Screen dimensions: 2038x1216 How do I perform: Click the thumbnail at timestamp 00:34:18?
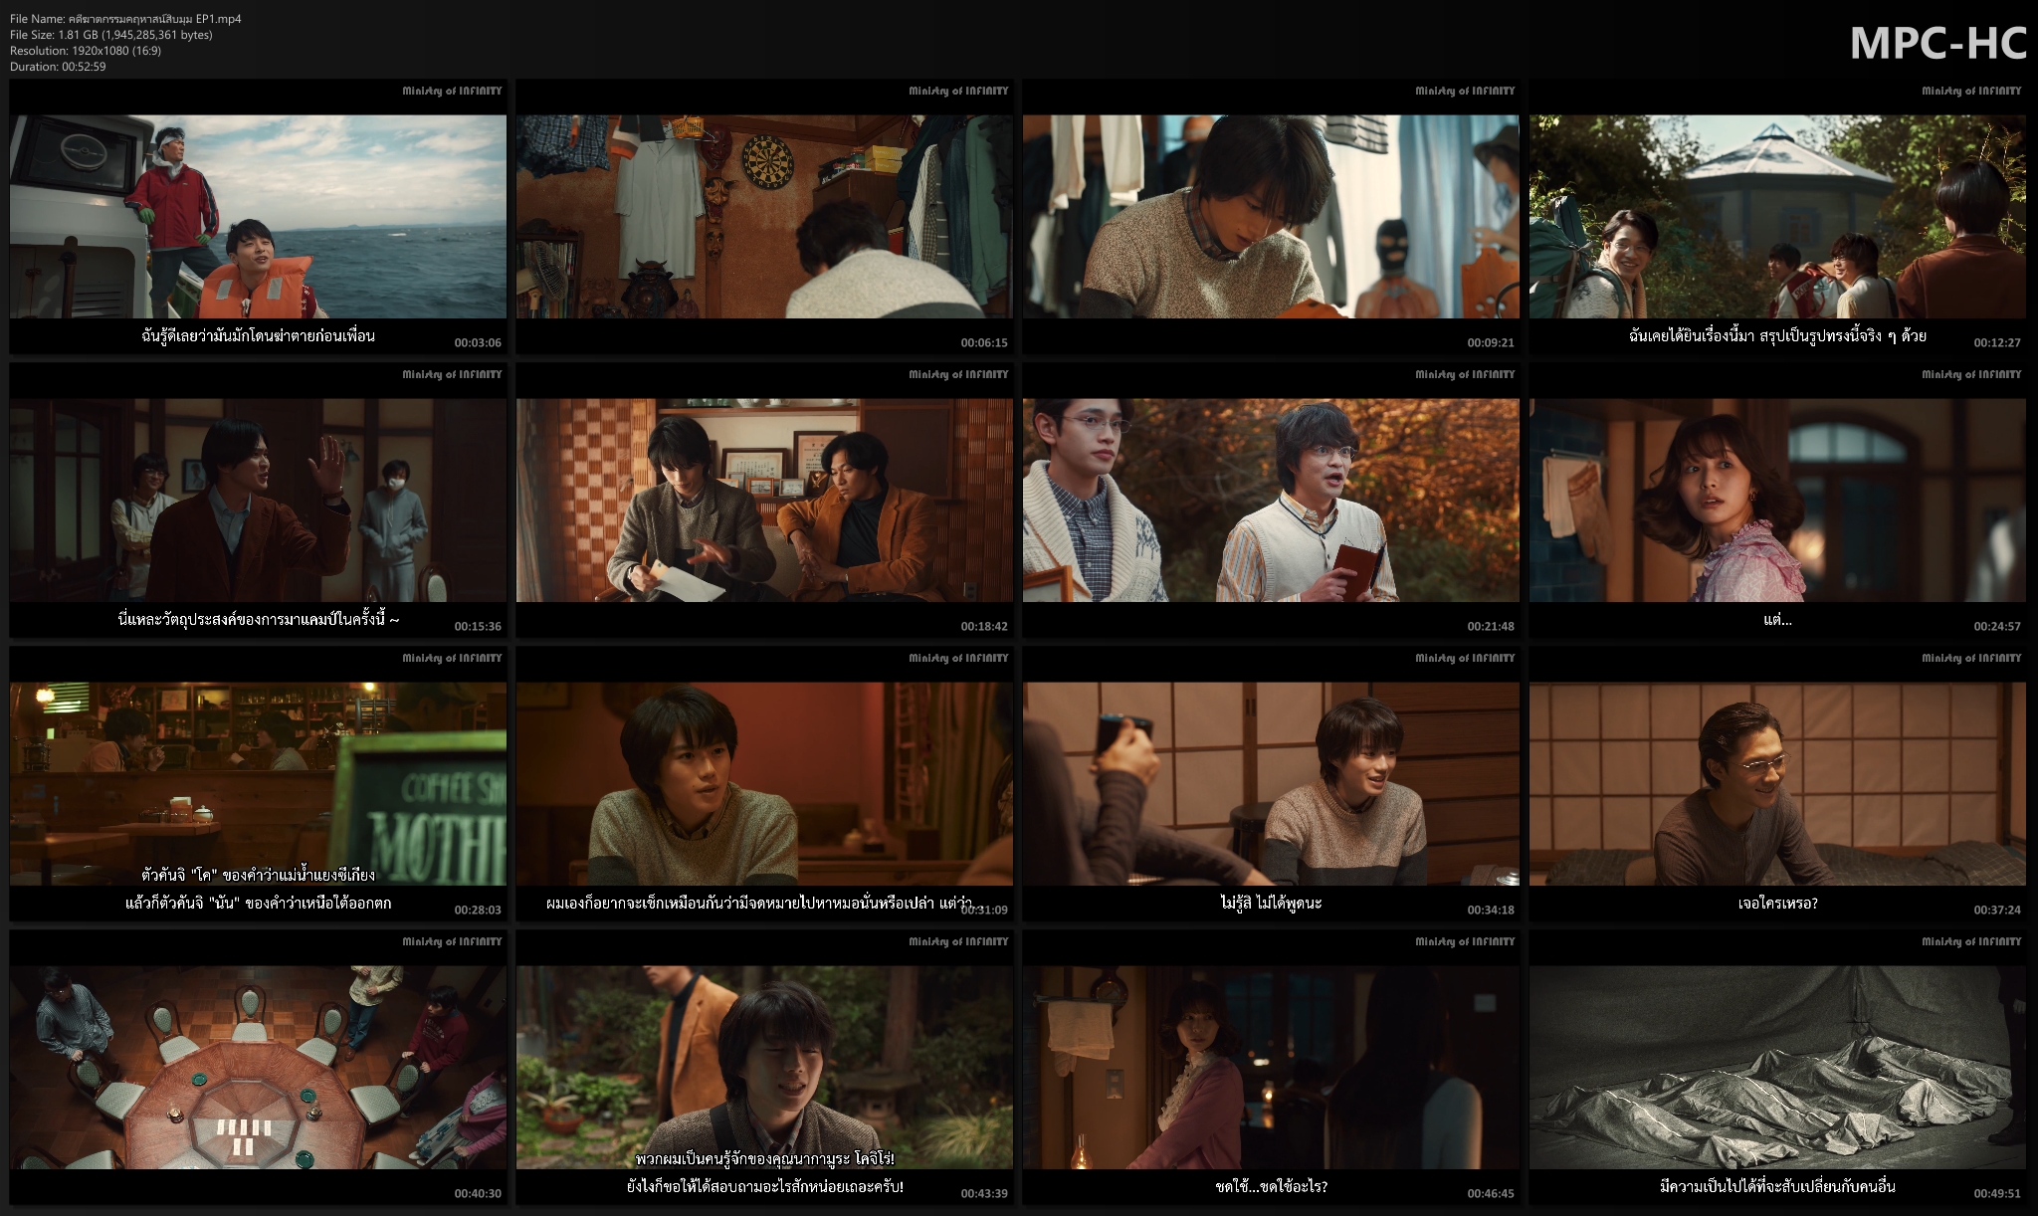coord(1271,783)
